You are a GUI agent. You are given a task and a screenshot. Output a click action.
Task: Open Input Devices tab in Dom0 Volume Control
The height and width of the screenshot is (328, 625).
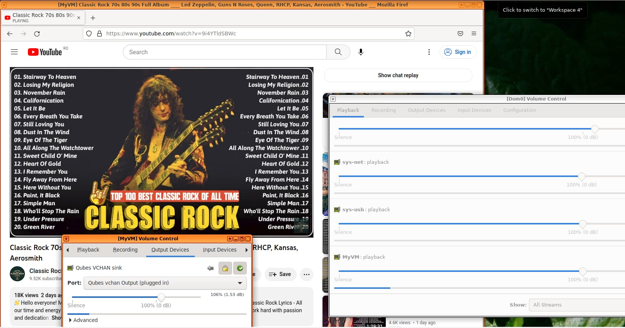pos(474,110)
